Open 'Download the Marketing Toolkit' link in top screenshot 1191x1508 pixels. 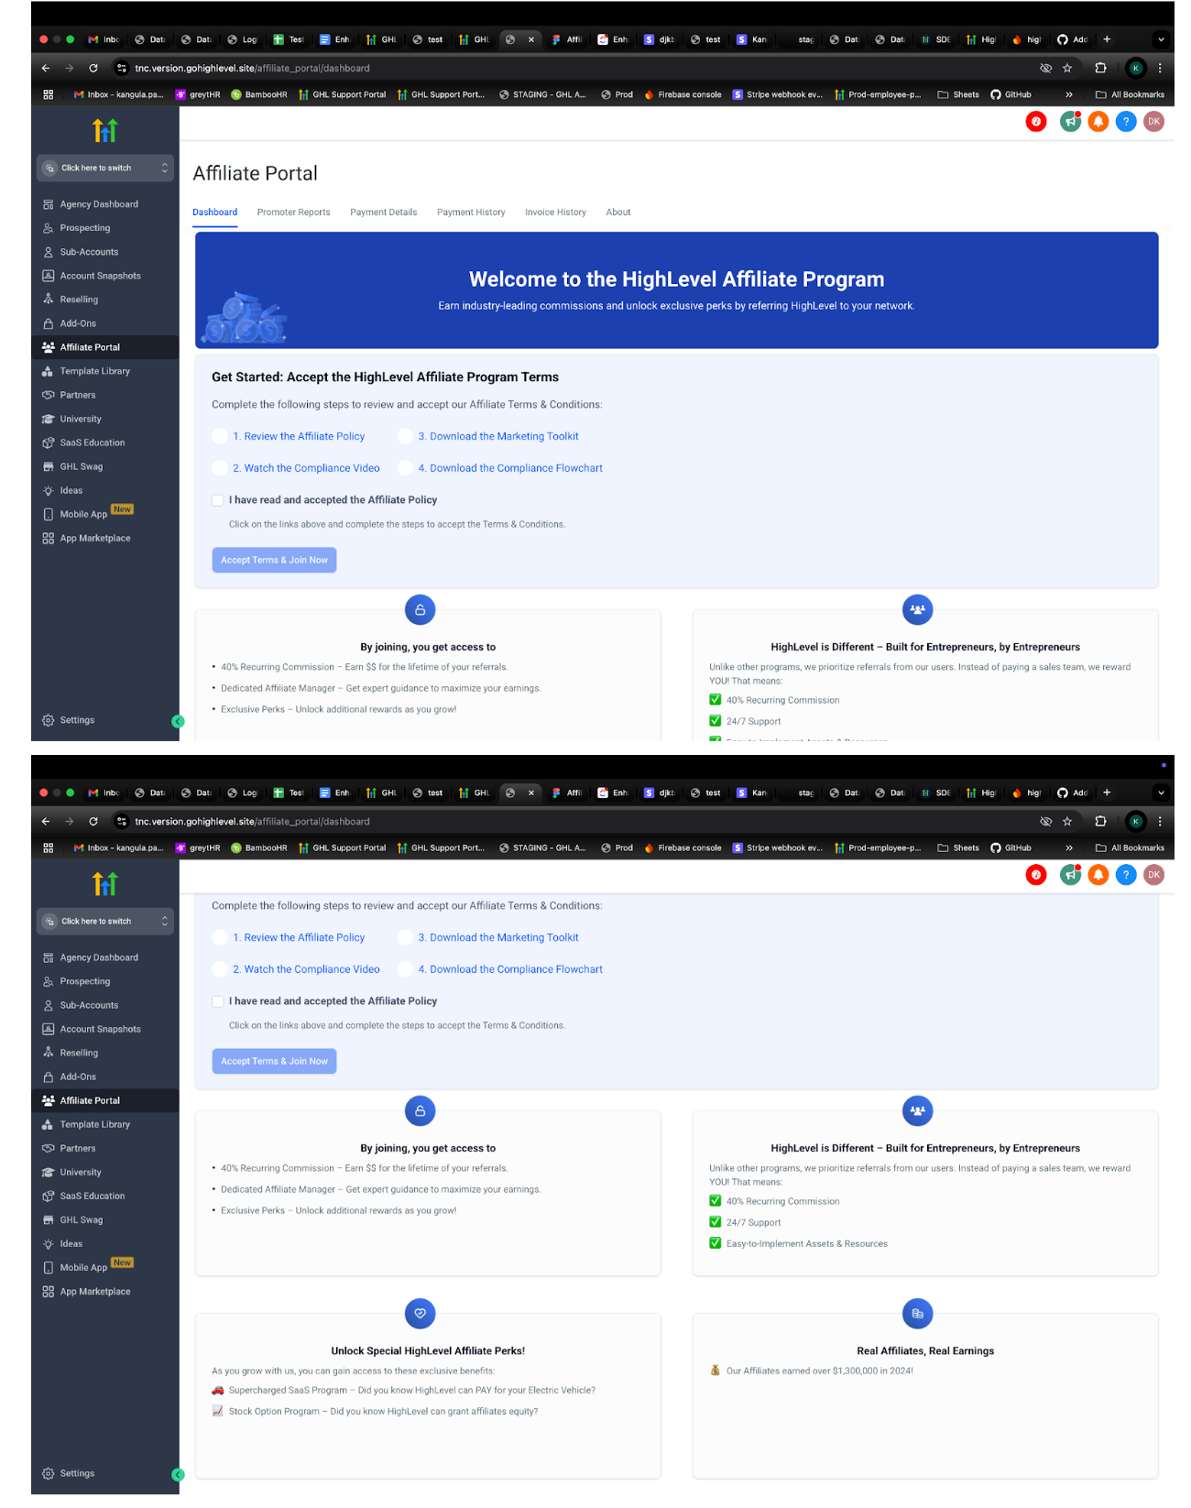498,436
